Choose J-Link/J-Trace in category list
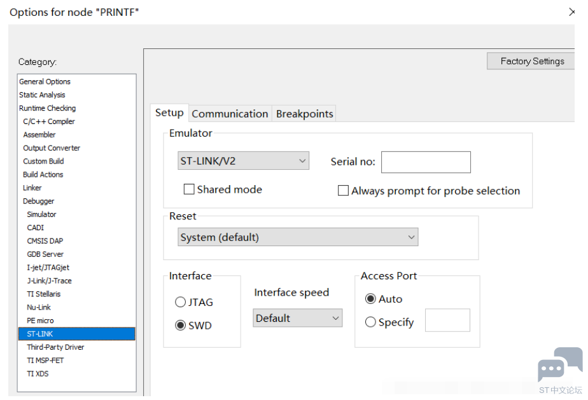This screenshot has width=588, height=400. [x=49, y=280]
